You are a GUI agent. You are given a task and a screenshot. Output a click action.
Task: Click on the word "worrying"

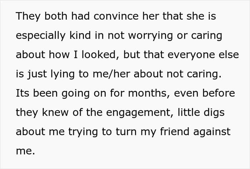(150, 36)
